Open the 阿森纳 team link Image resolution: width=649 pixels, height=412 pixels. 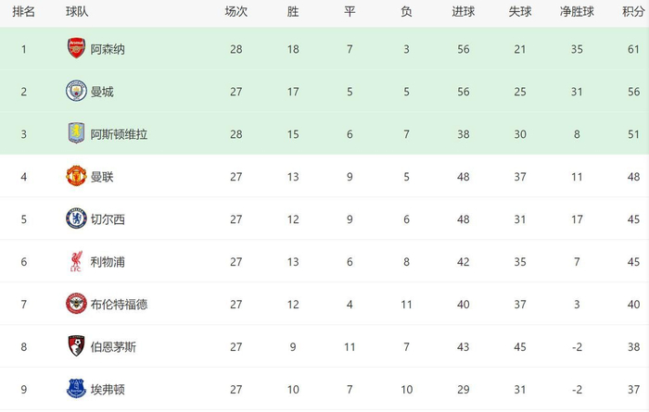pyautogui.click(x=108, y=48)
